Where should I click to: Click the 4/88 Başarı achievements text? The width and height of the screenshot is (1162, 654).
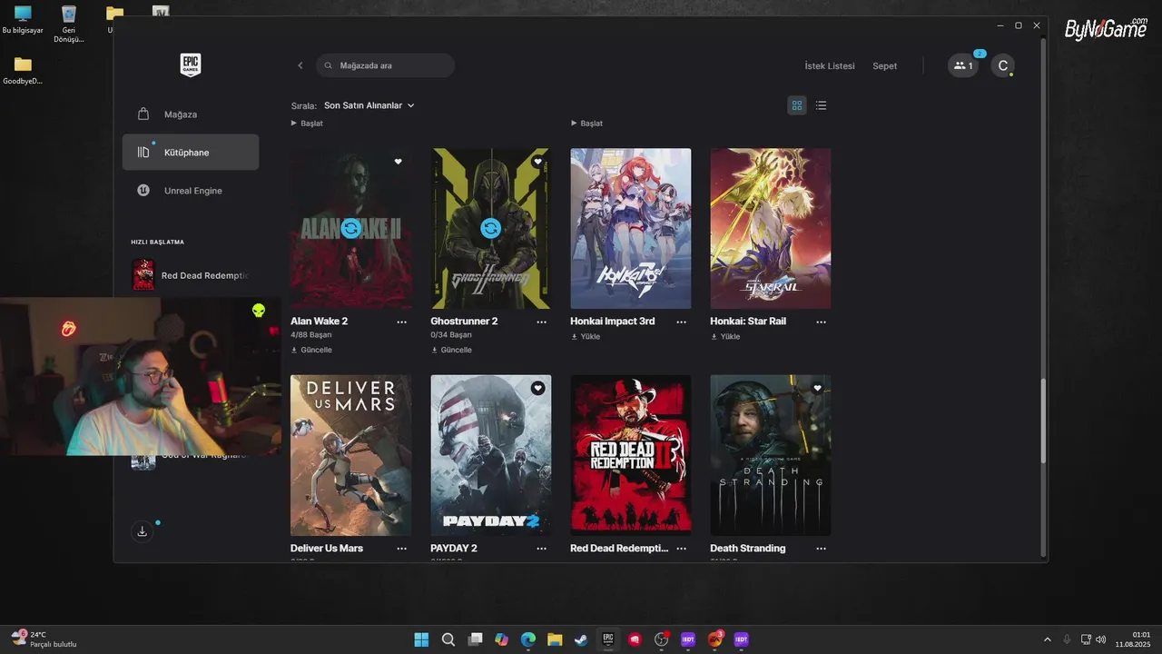point(310,335)
